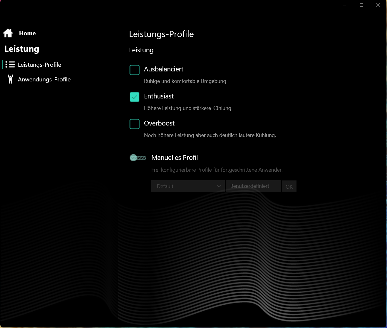Click the Anwendungs-Profile person icon
Screen dimensions: 387x328
10,79
